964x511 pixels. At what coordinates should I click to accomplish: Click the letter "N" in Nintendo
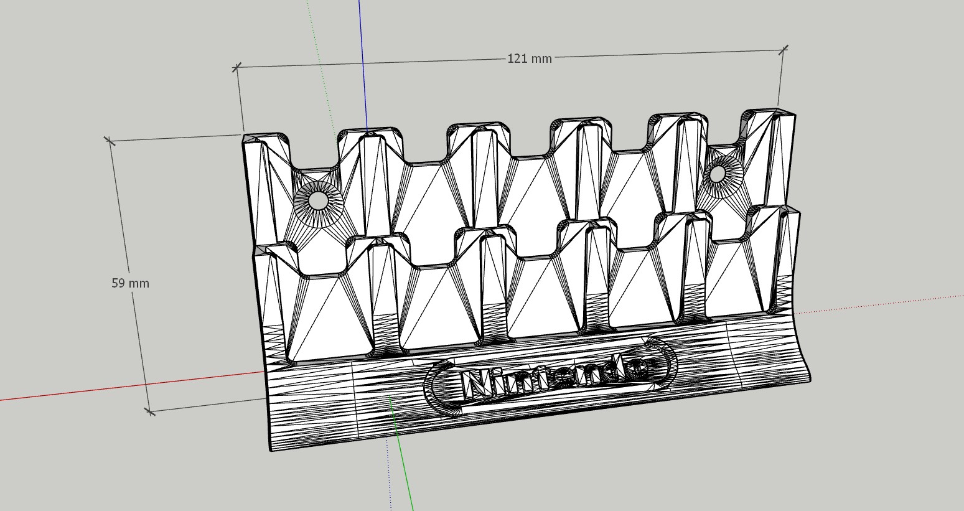point(478,385)
